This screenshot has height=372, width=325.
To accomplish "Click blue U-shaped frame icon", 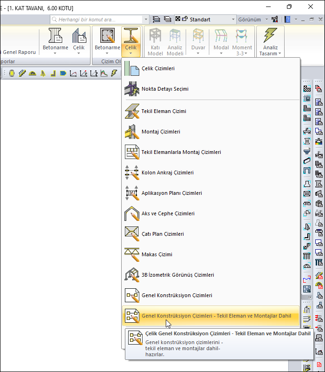I will click(307, 171).
